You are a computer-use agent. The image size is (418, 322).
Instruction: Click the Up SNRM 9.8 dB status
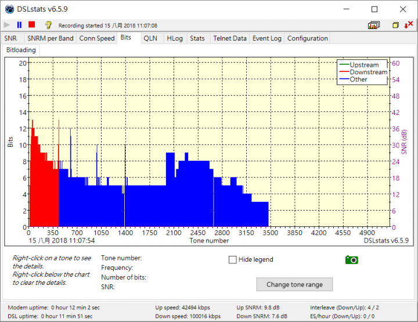point(258,307)
